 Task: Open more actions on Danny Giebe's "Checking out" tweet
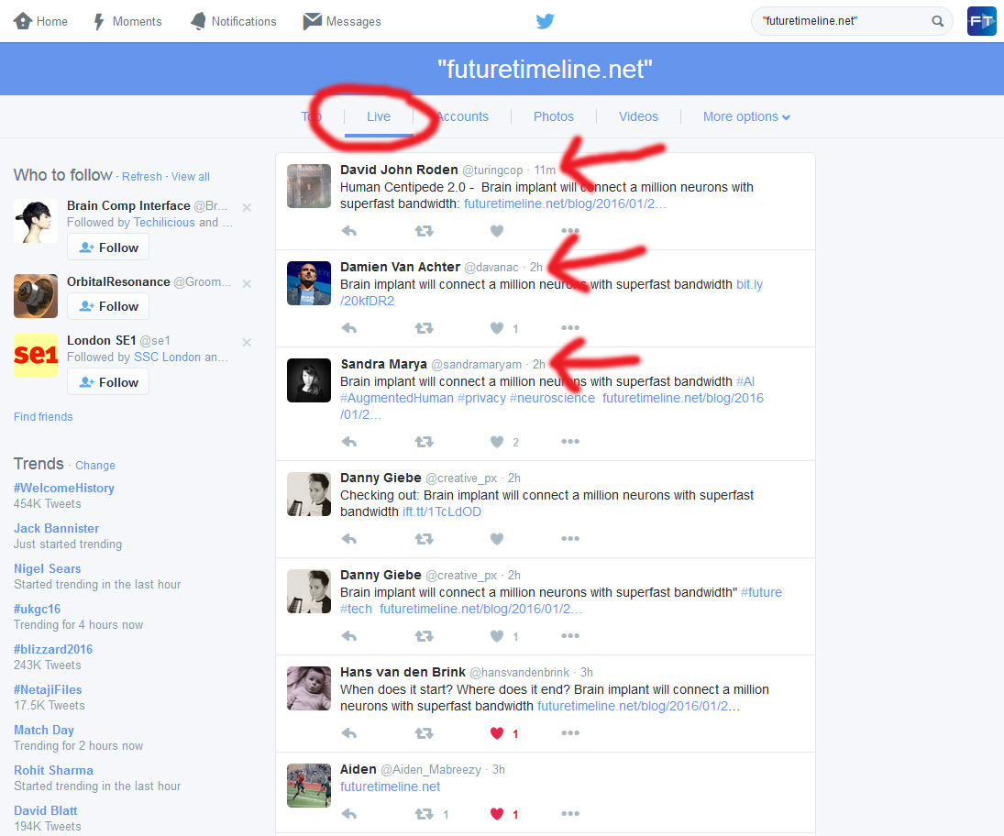coord(570,539)
